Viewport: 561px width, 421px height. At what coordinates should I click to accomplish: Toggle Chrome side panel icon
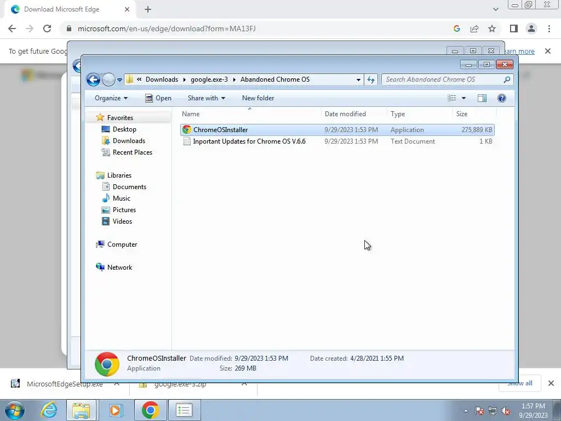tap(514, 29)
